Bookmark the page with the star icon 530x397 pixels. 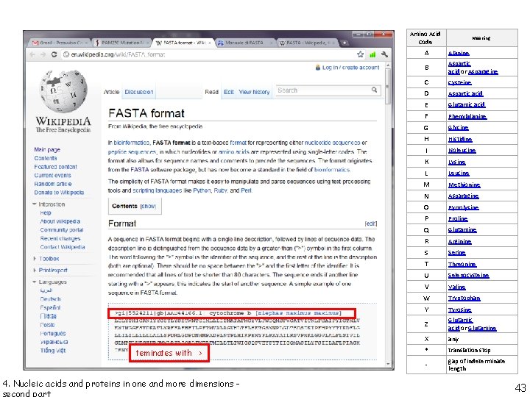pos(361,54)
